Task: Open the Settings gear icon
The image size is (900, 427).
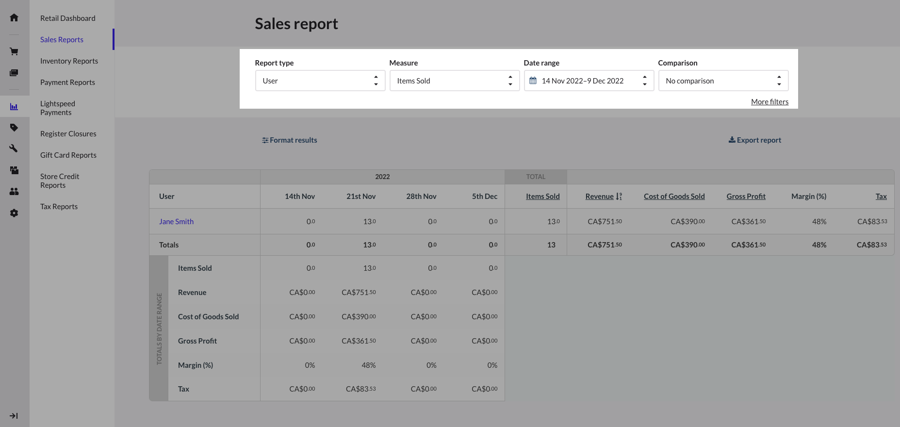Action: tap(14, 213)
